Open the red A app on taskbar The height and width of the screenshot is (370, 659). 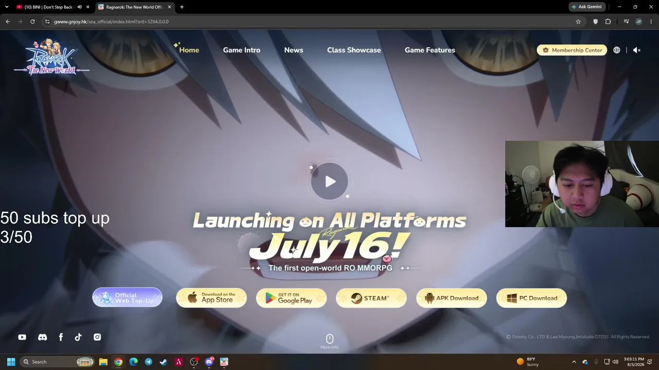coord(179,362)
